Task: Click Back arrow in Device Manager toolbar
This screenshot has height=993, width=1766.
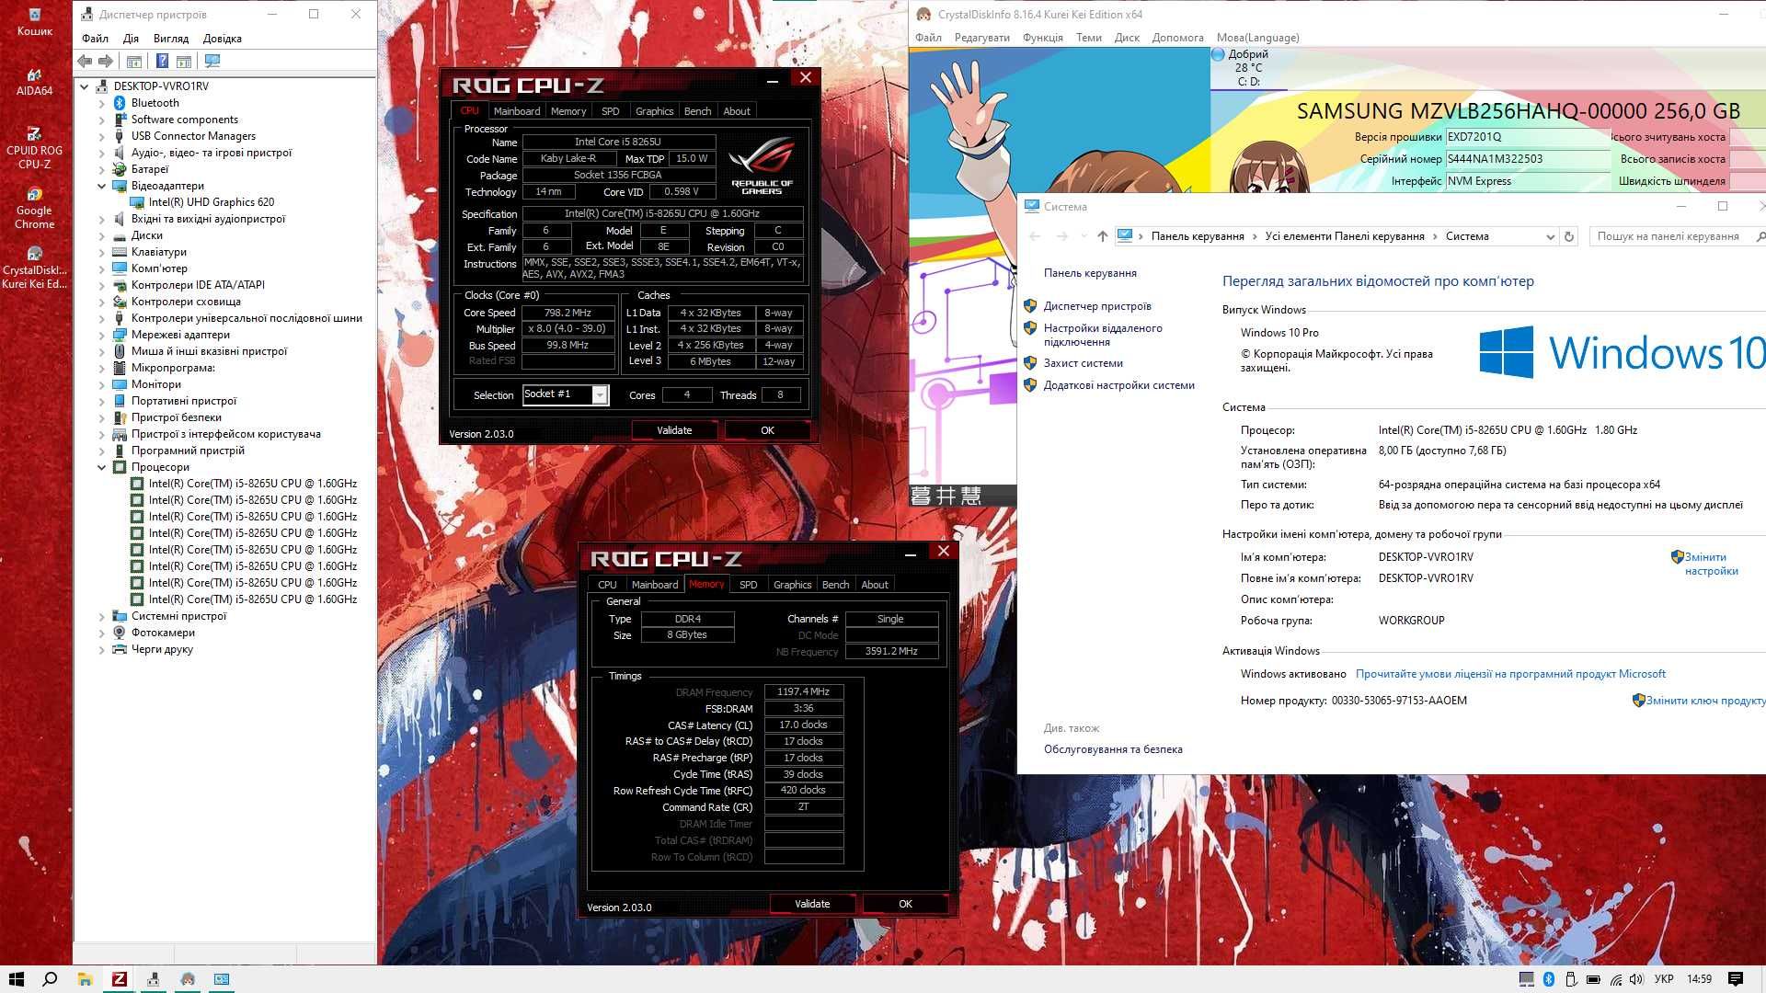Action: tap(85, 61)
